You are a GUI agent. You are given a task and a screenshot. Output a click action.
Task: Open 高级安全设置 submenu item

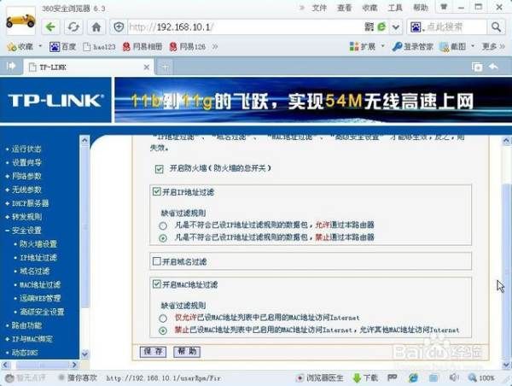coord(42,312)
